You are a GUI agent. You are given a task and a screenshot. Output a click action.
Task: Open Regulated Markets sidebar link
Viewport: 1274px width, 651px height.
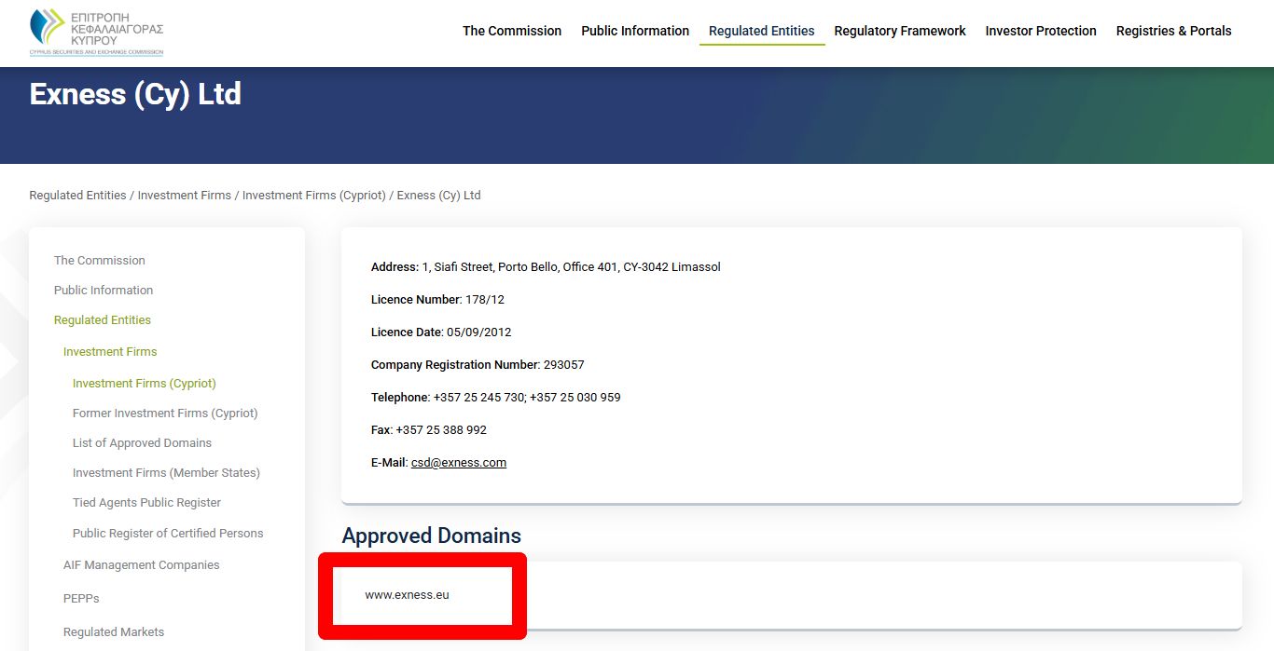point(114,632)
